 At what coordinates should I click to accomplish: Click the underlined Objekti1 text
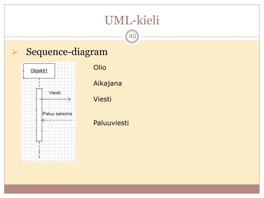(x=39, y=71)
